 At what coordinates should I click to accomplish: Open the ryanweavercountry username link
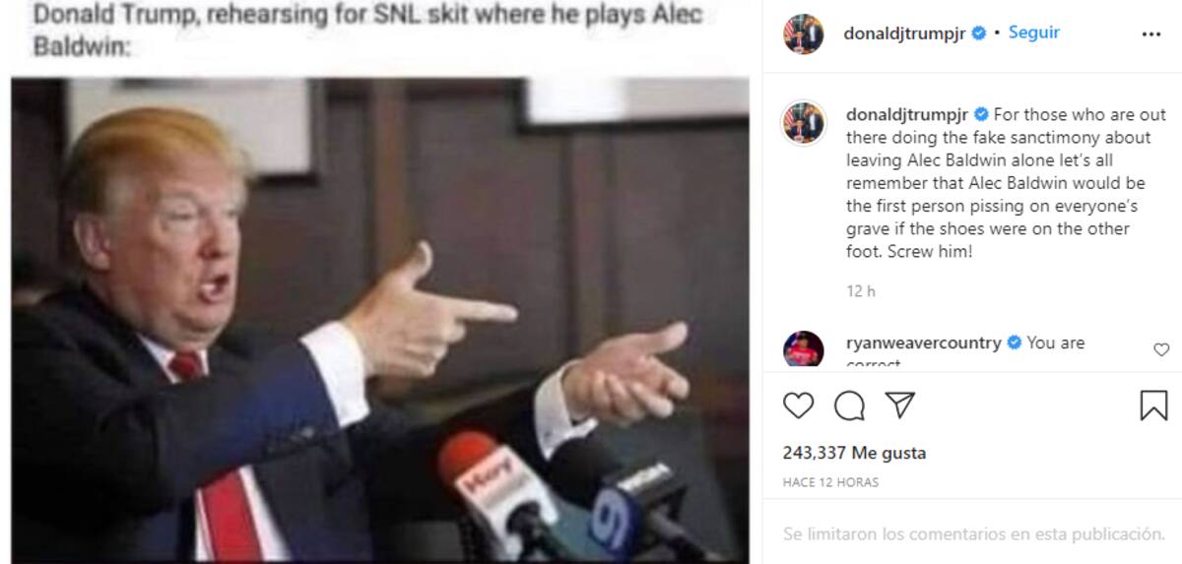[x=924, y=343]
